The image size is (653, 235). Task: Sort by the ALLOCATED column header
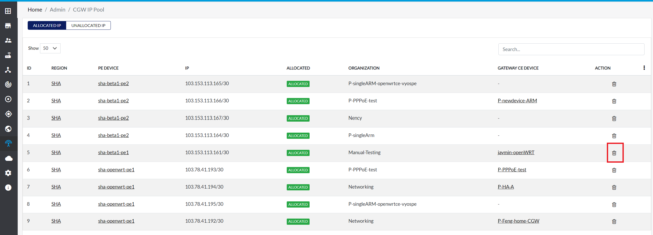[298, 68]
